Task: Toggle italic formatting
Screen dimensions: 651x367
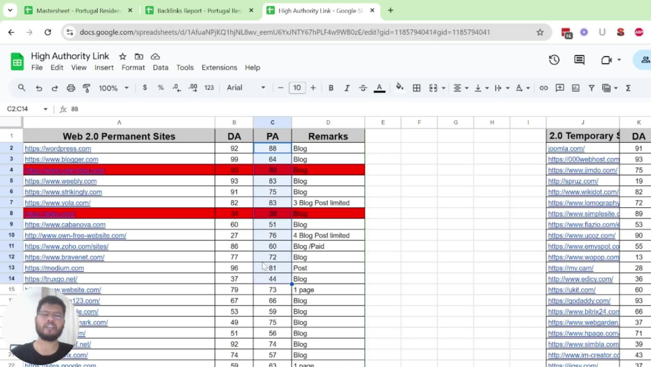Action: click(347, 88)
